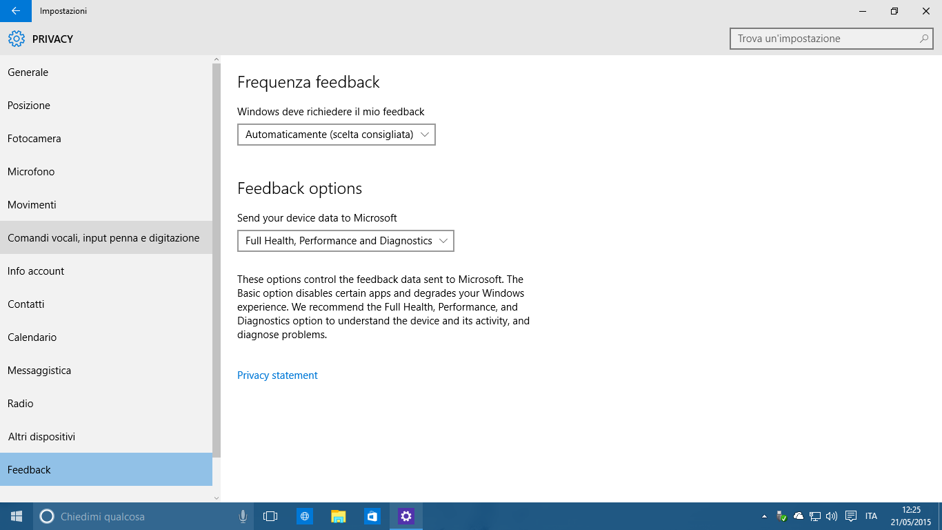Viewport: 942px width, 530px height.
Task: Select Radio in the sidebar
Action: 106,404
